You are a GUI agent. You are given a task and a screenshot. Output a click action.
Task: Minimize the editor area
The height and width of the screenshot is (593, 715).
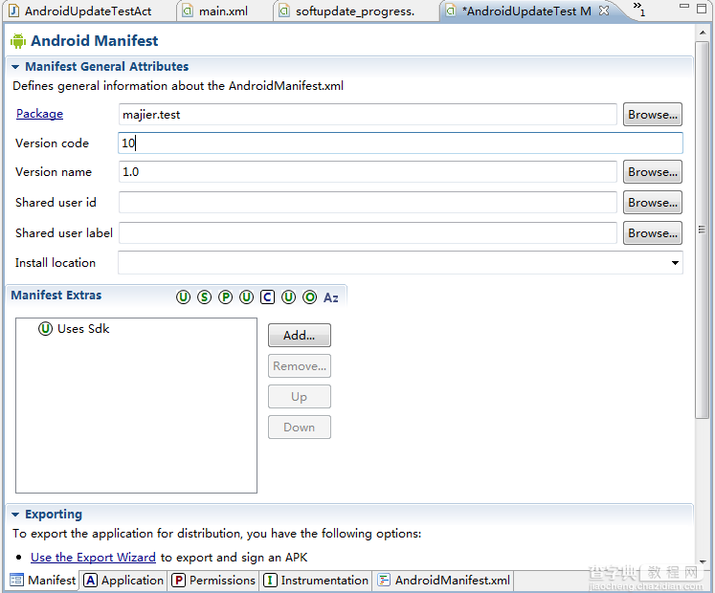coord(684,7)
